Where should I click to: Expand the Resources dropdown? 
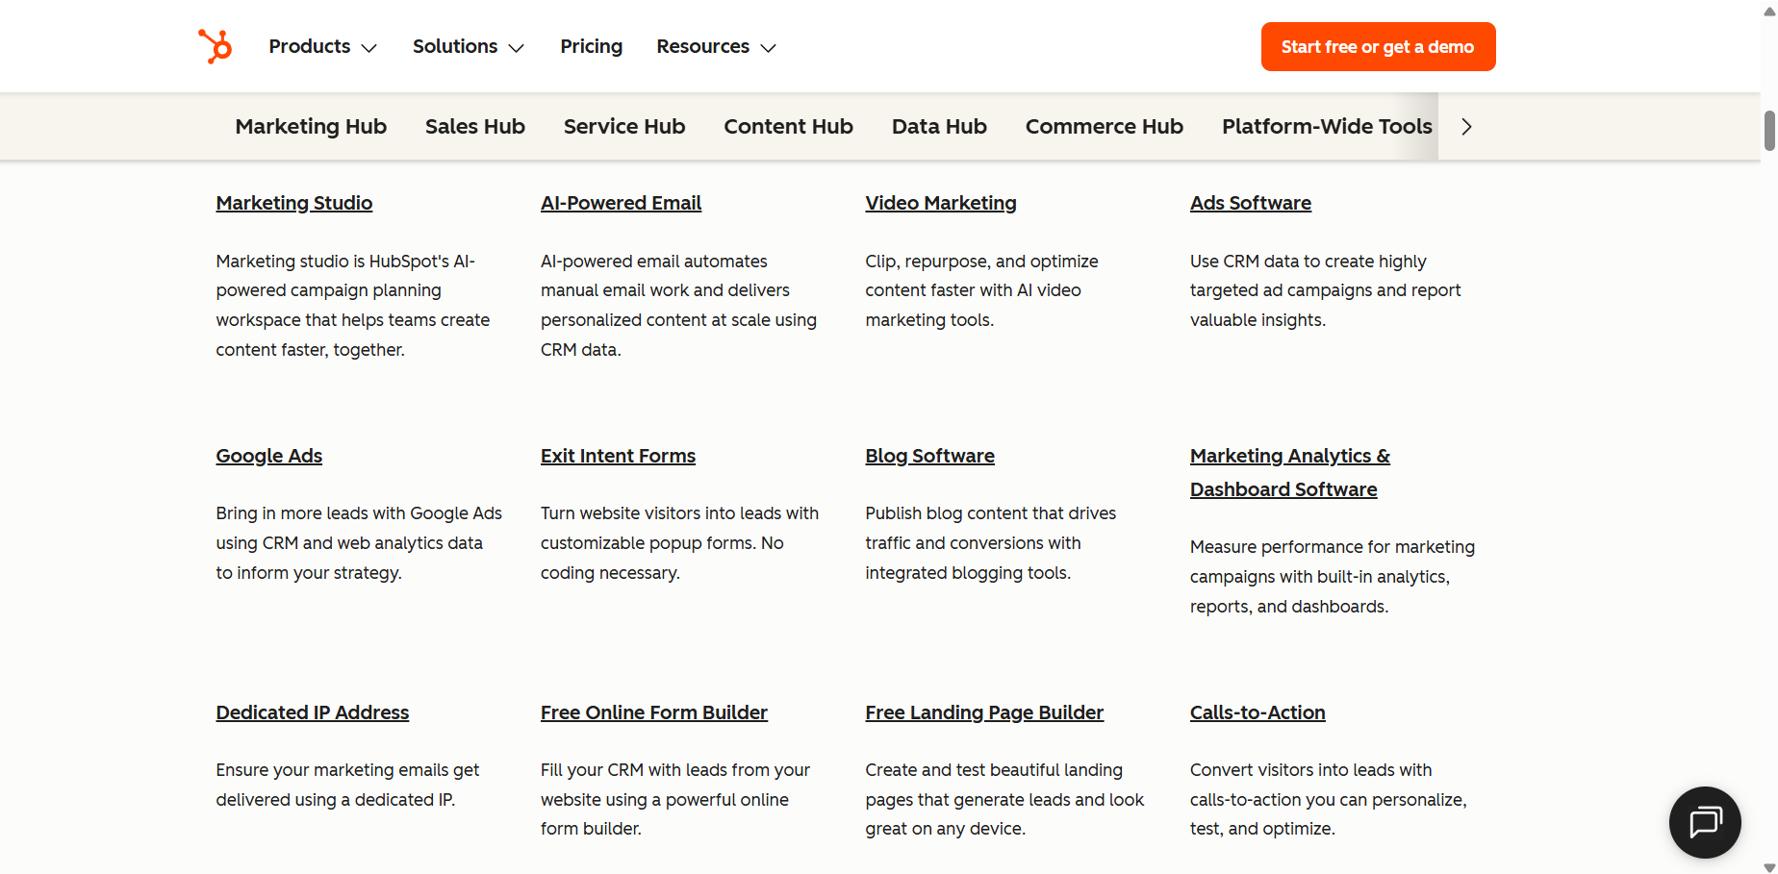715,46
